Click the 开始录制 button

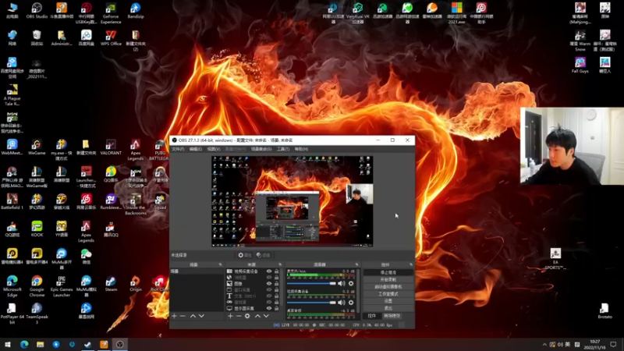pyautogui.click(x=388, y=279)
